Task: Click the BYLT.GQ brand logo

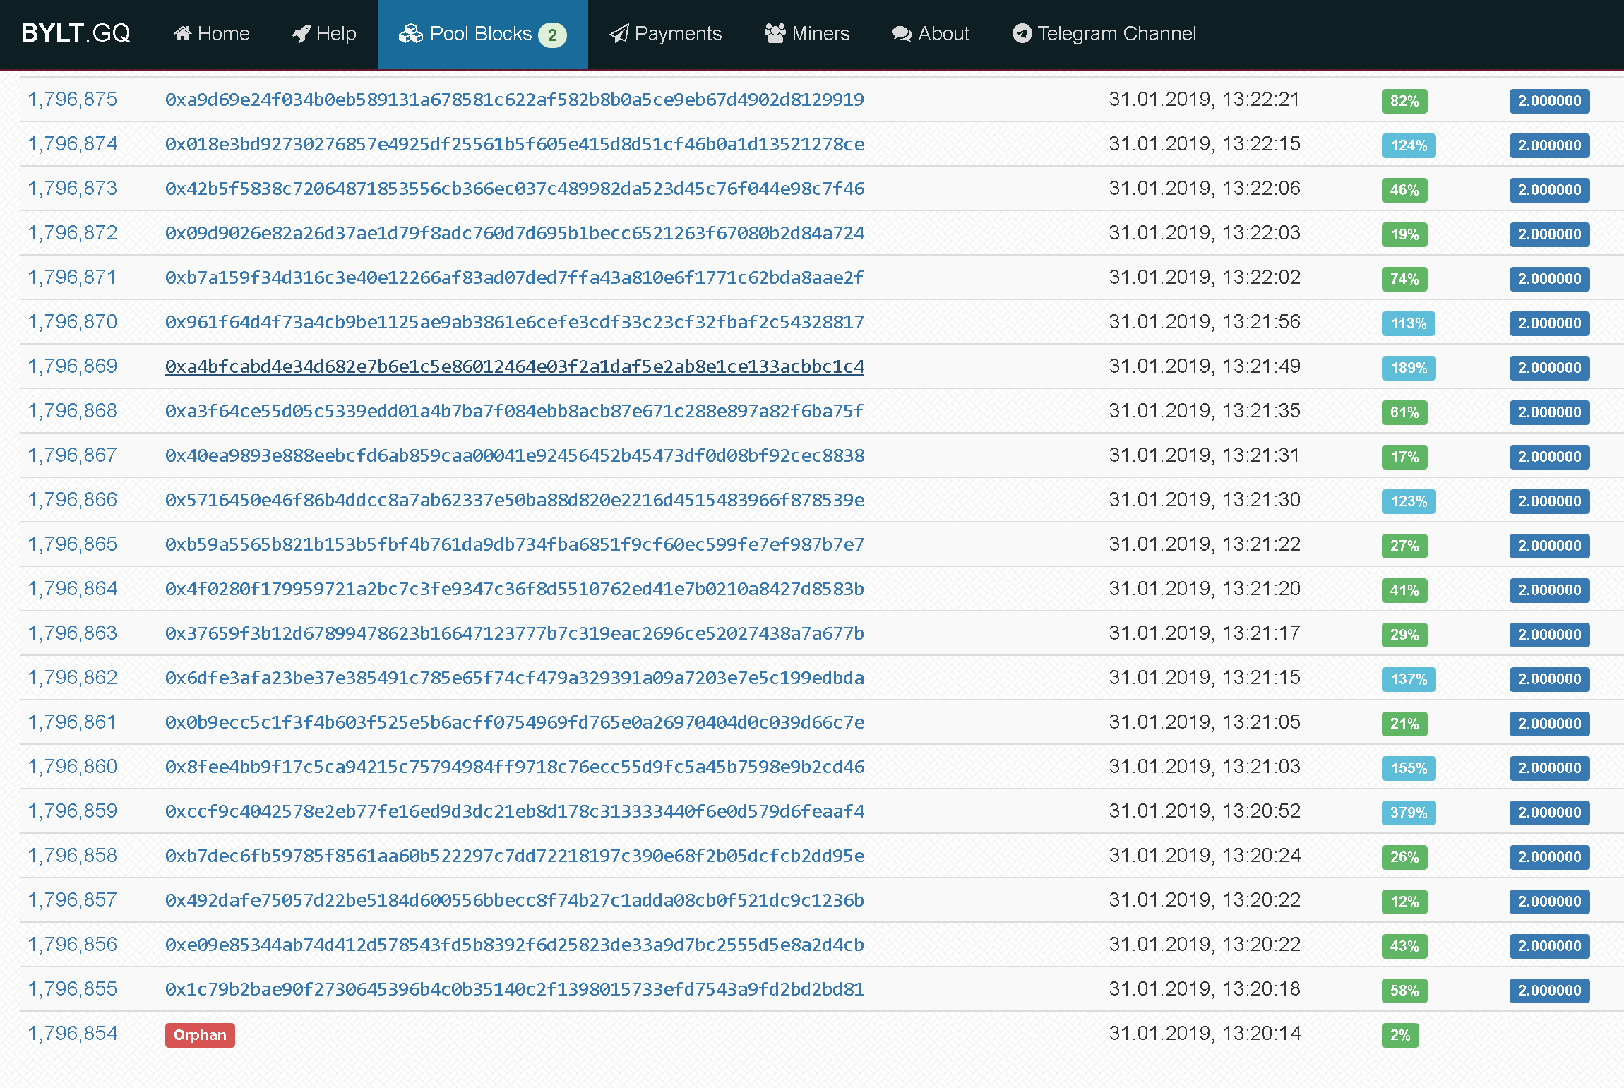Action: pyautogui.click(x=76, y=33)
